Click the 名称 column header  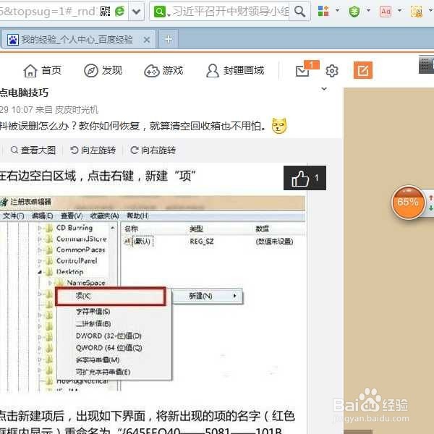131,229
